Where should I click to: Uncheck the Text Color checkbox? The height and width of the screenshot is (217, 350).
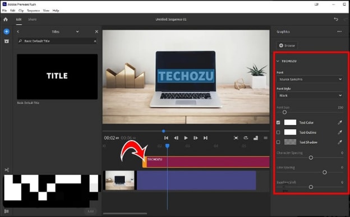pos(278,122)
